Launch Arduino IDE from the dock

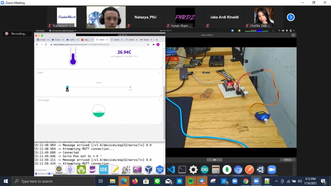coord(205,170)
